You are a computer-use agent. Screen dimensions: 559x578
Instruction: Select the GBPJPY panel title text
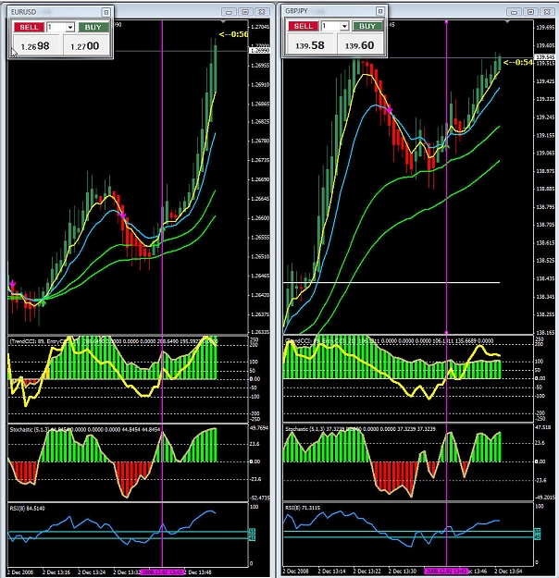[296, 11]
